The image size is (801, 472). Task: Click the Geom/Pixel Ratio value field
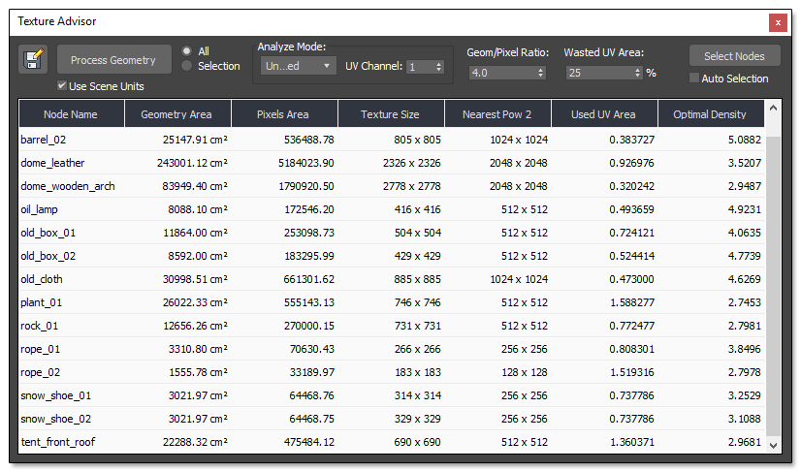[499, 73]
